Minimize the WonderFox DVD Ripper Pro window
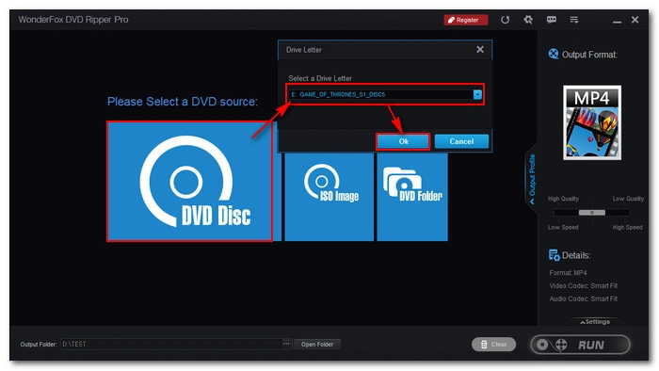 coord(617,21)
